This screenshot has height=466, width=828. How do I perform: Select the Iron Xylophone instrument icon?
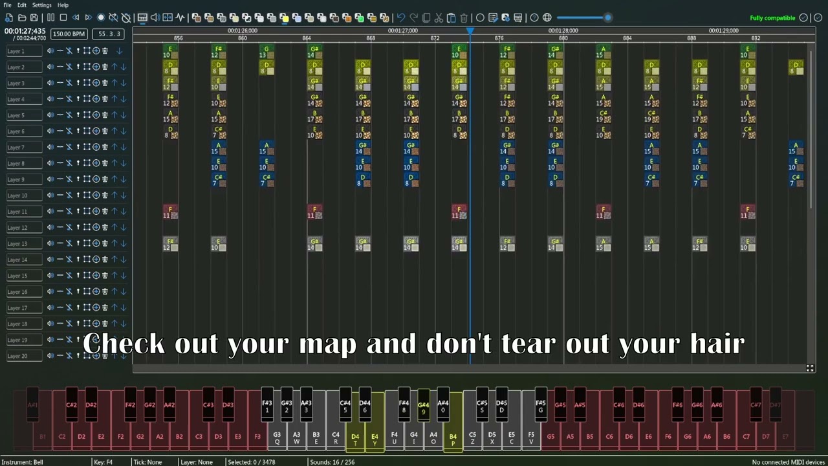click(321, 17)
